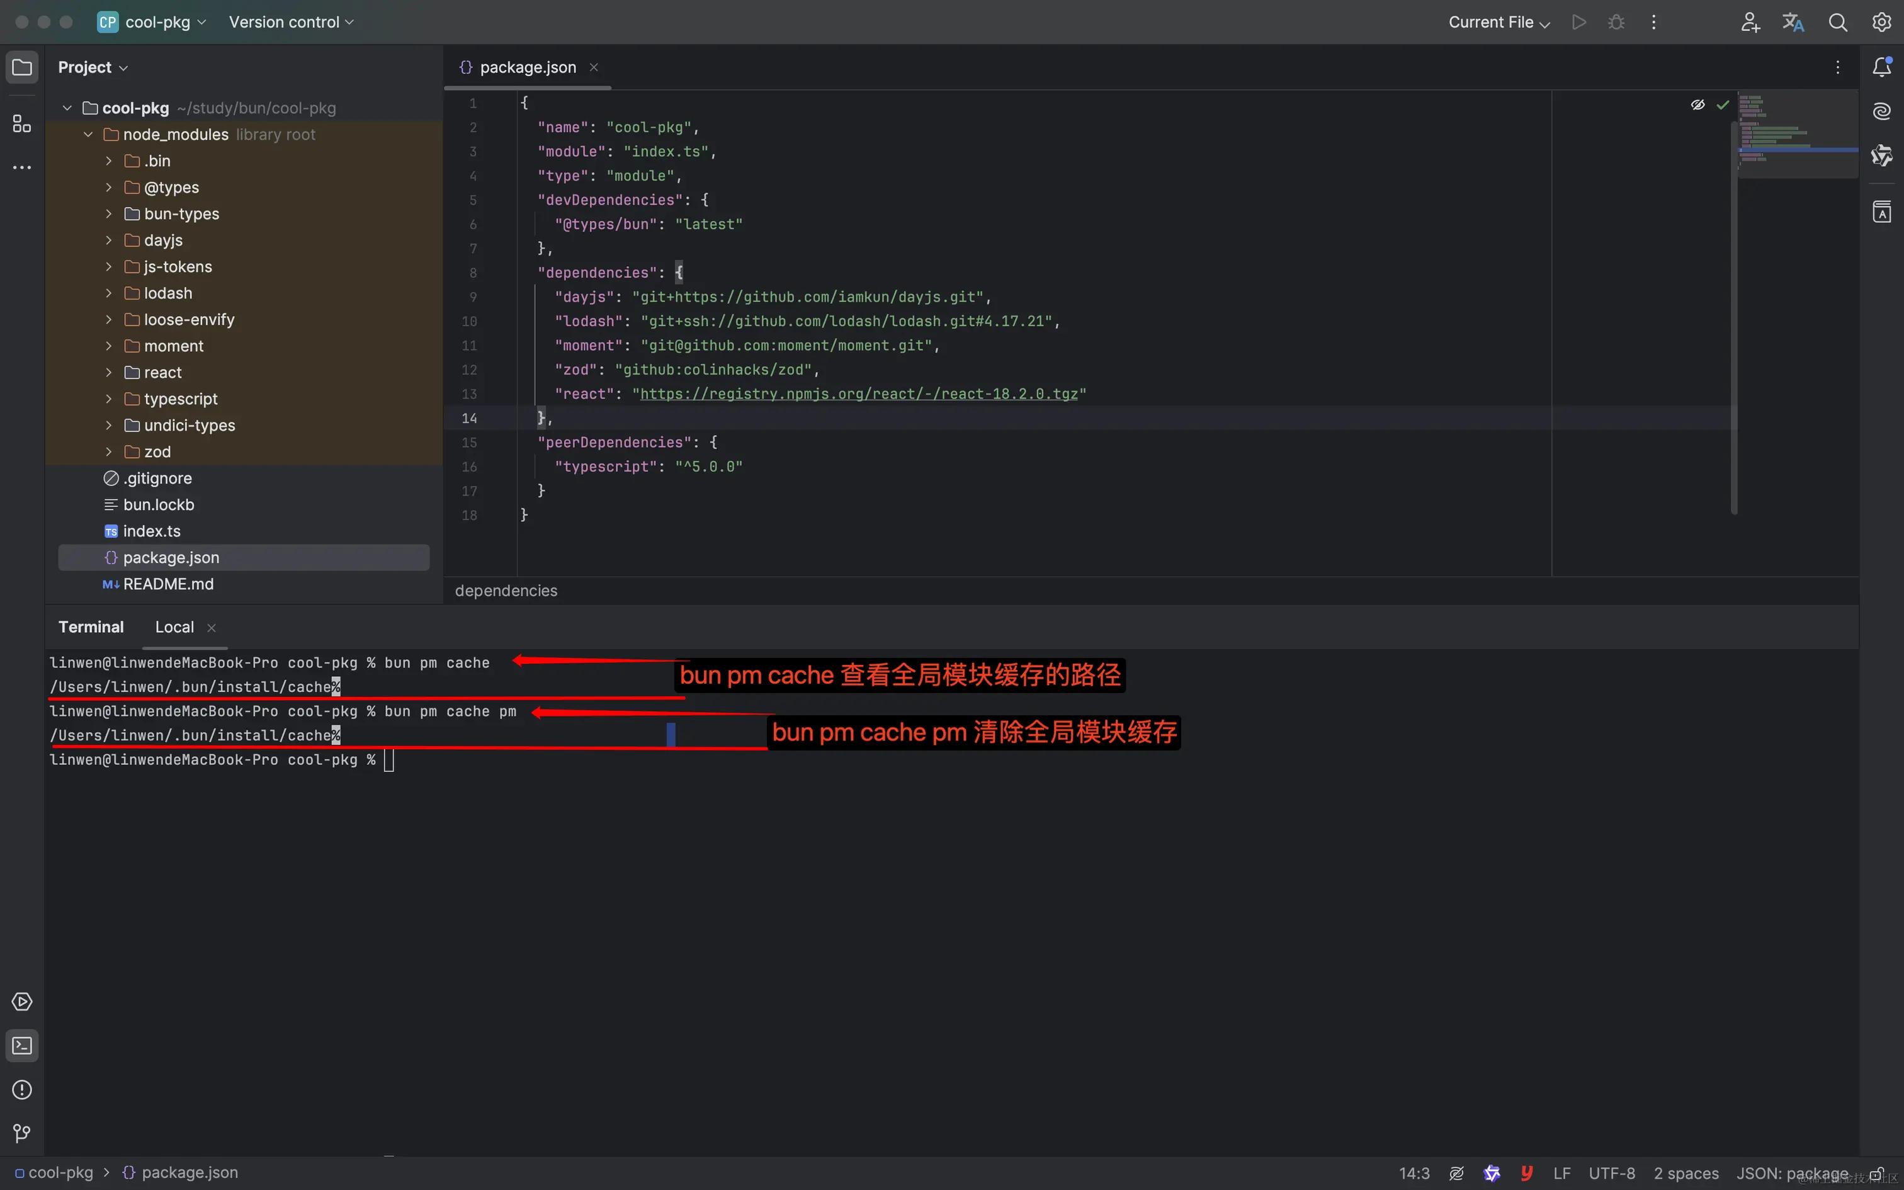
Task: Click the colorful plugin icon on right sidebar
Action: coord(1882,155)
